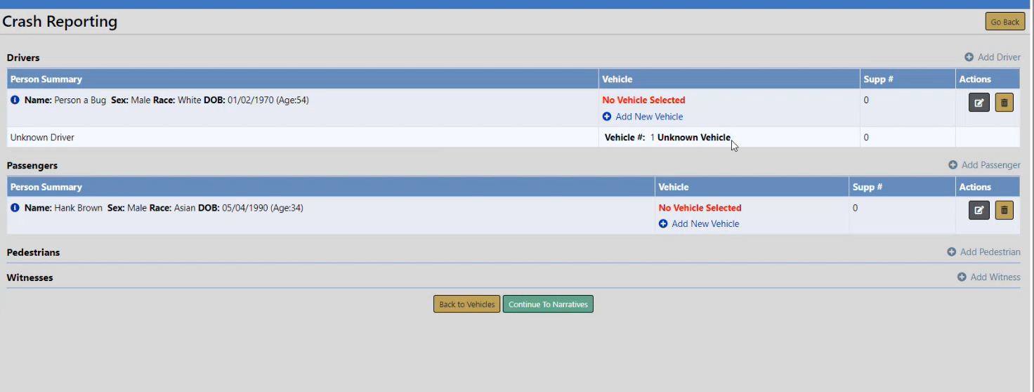This screenshot has width=1034, height=392.
Task: Continue to Narratives step
Action: pos(548,304)
